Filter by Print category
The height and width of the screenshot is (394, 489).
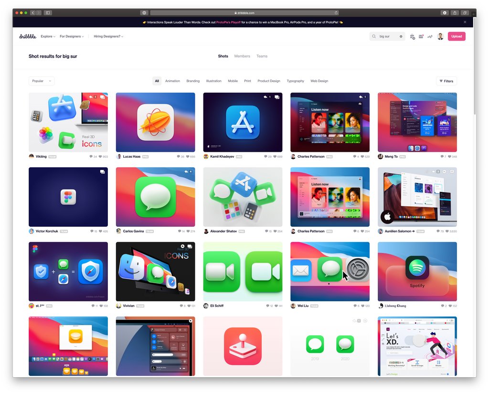pyautogui.click(x=248, y=81)
